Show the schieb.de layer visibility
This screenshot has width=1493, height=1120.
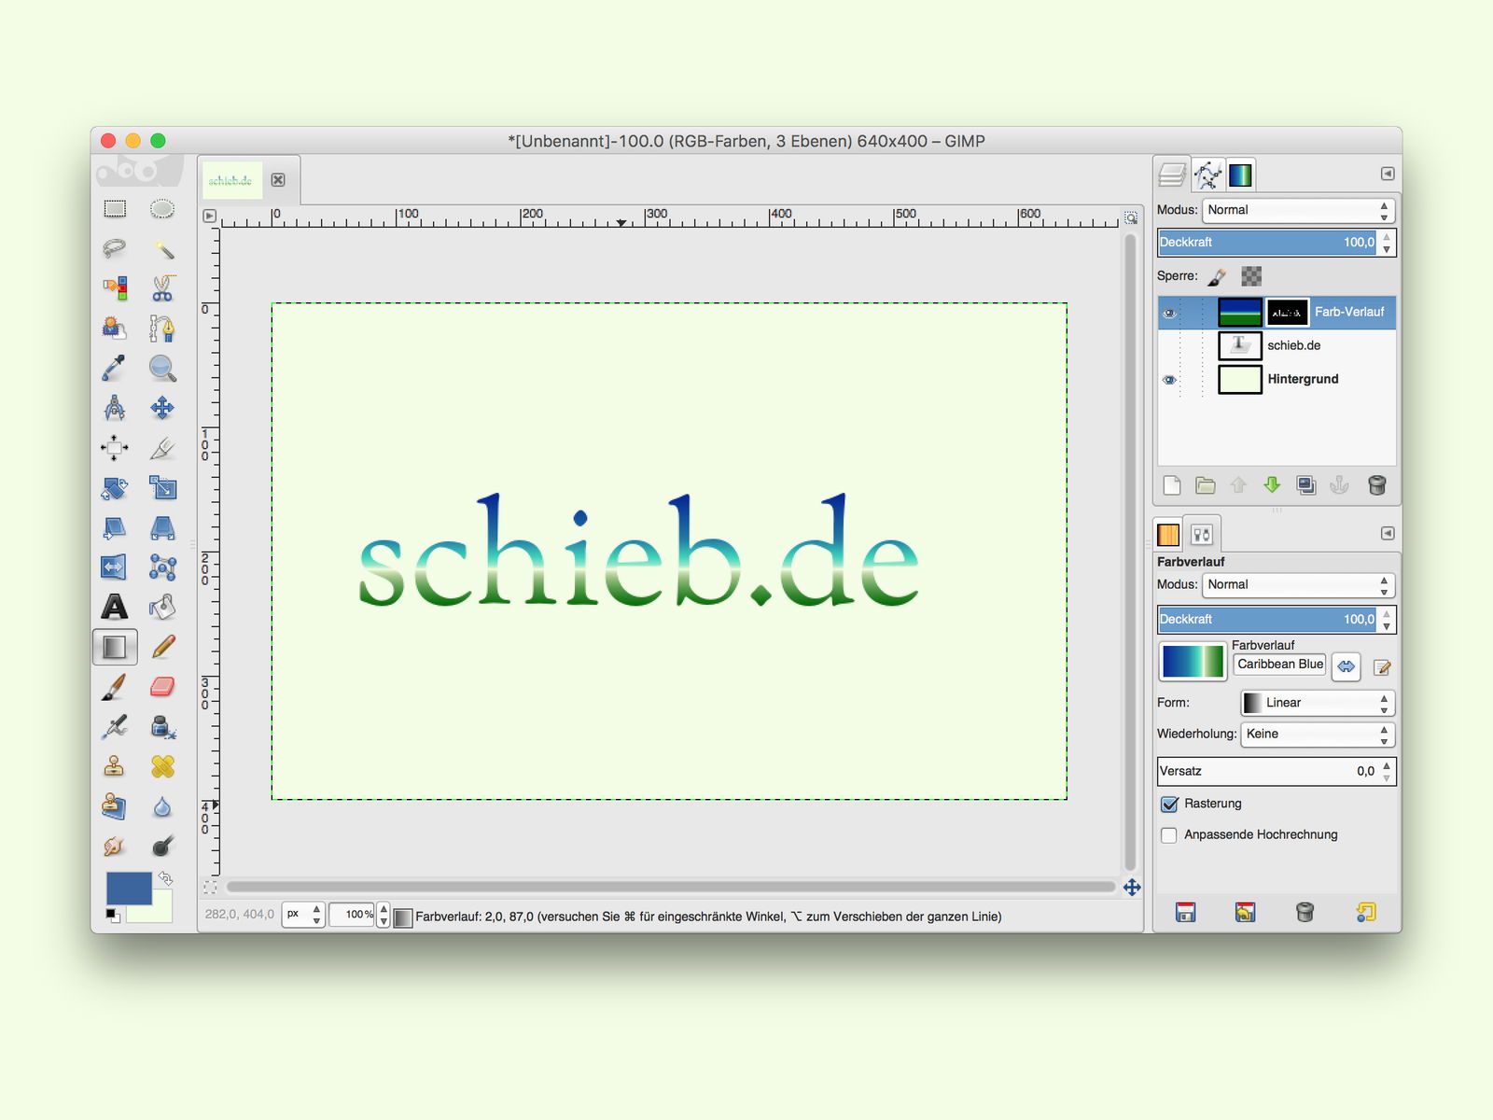[x=1169, y=346]
